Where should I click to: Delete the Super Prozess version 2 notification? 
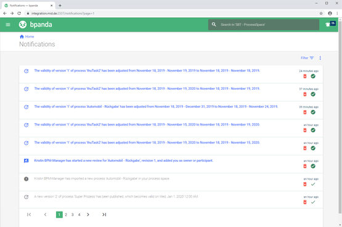(x=305, y=202)
